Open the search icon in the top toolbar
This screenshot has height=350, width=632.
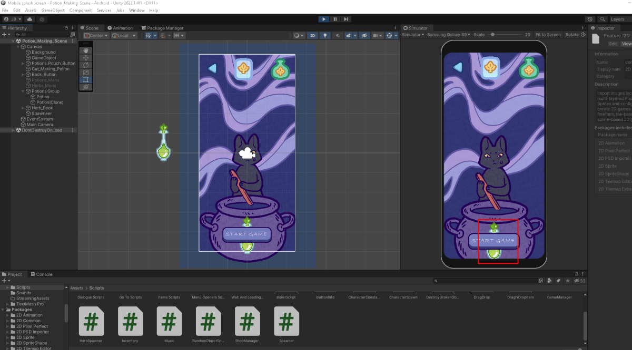click(x=603, y=19)
